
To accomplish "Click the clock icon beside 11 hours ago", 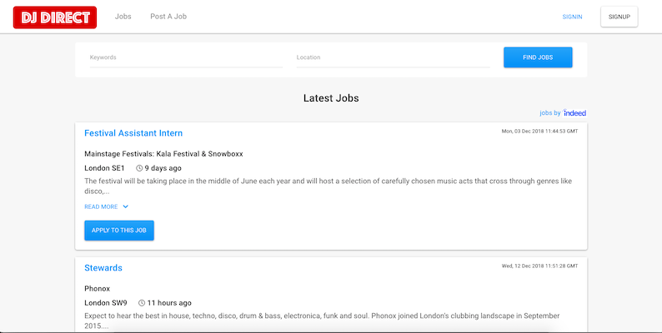I will click(142, 303).
